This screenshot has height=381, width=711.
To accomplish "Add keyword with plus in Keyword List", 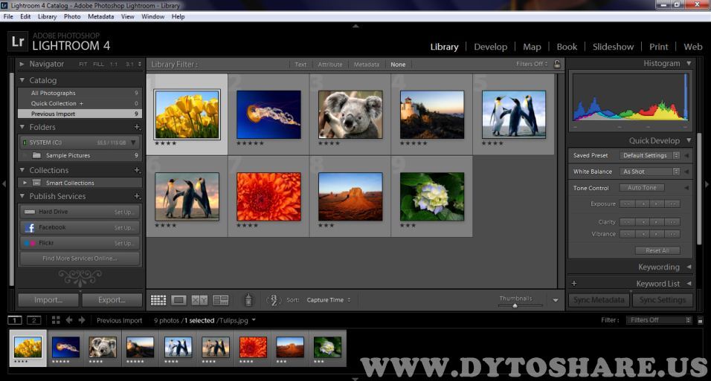I will (x=574, y=284).
